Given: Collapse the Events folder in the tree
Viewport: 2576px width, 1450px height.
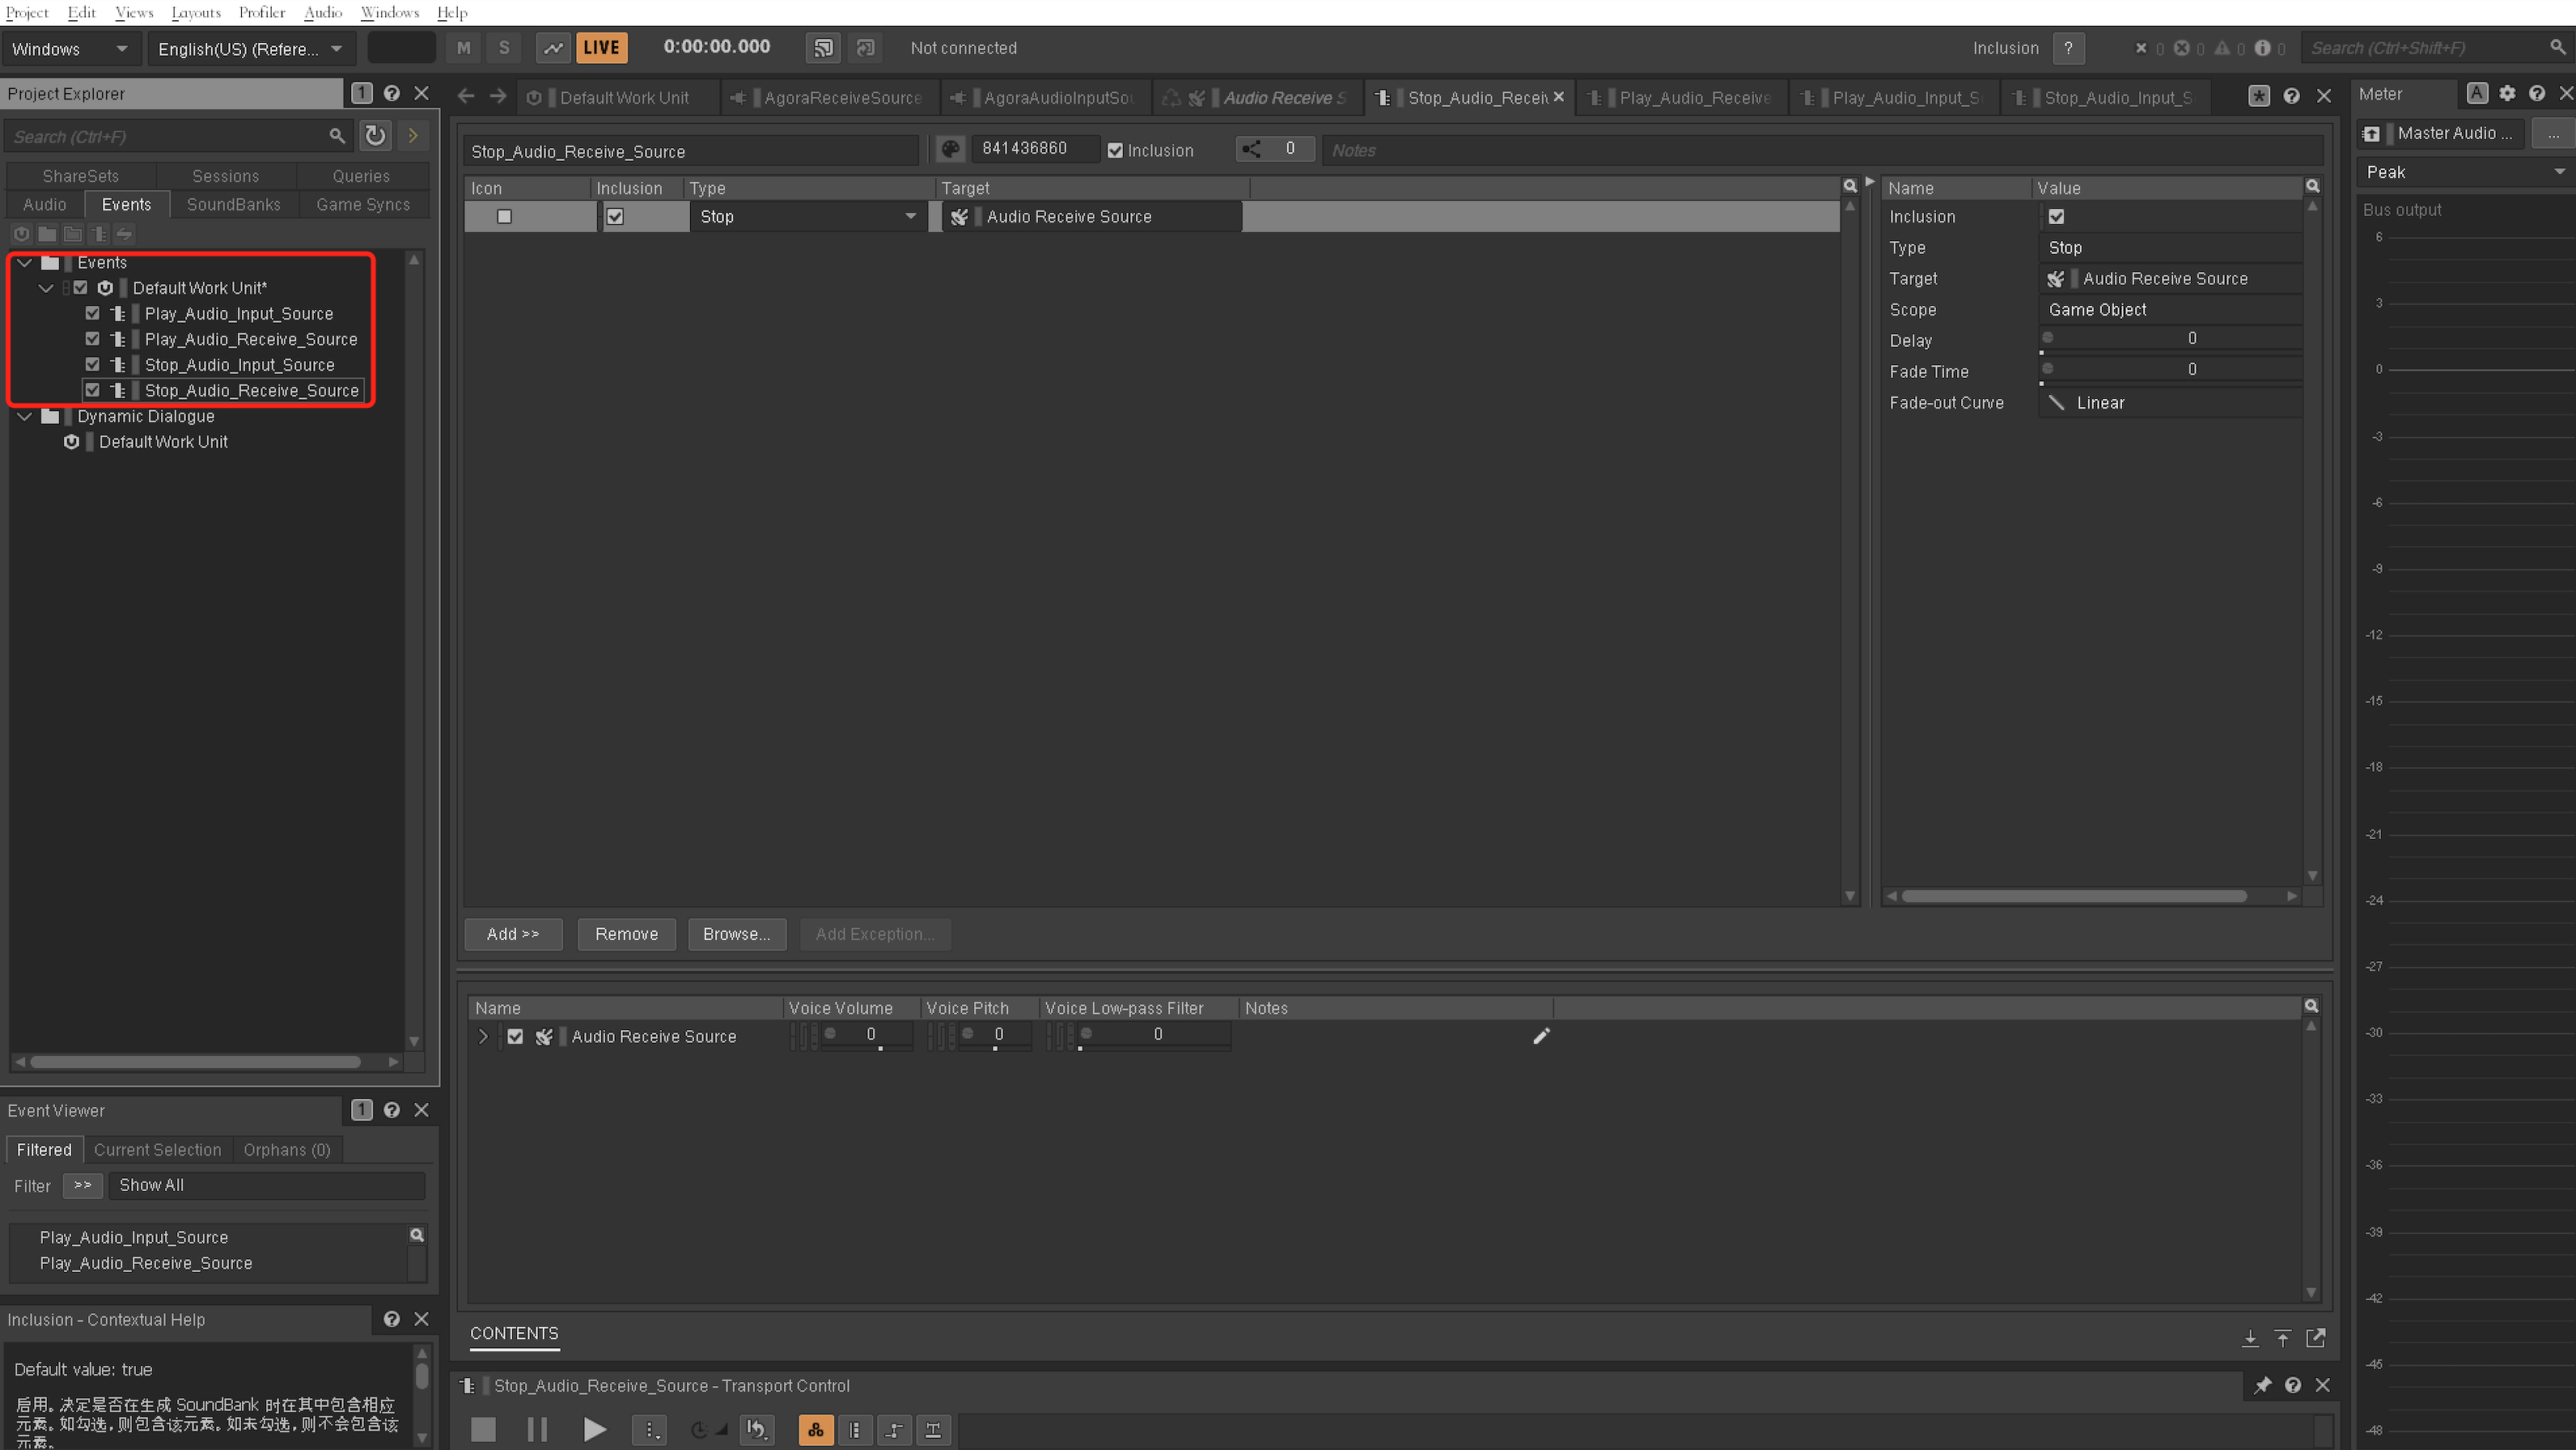Looking at the screenshot, I should [x=25, y=262].
